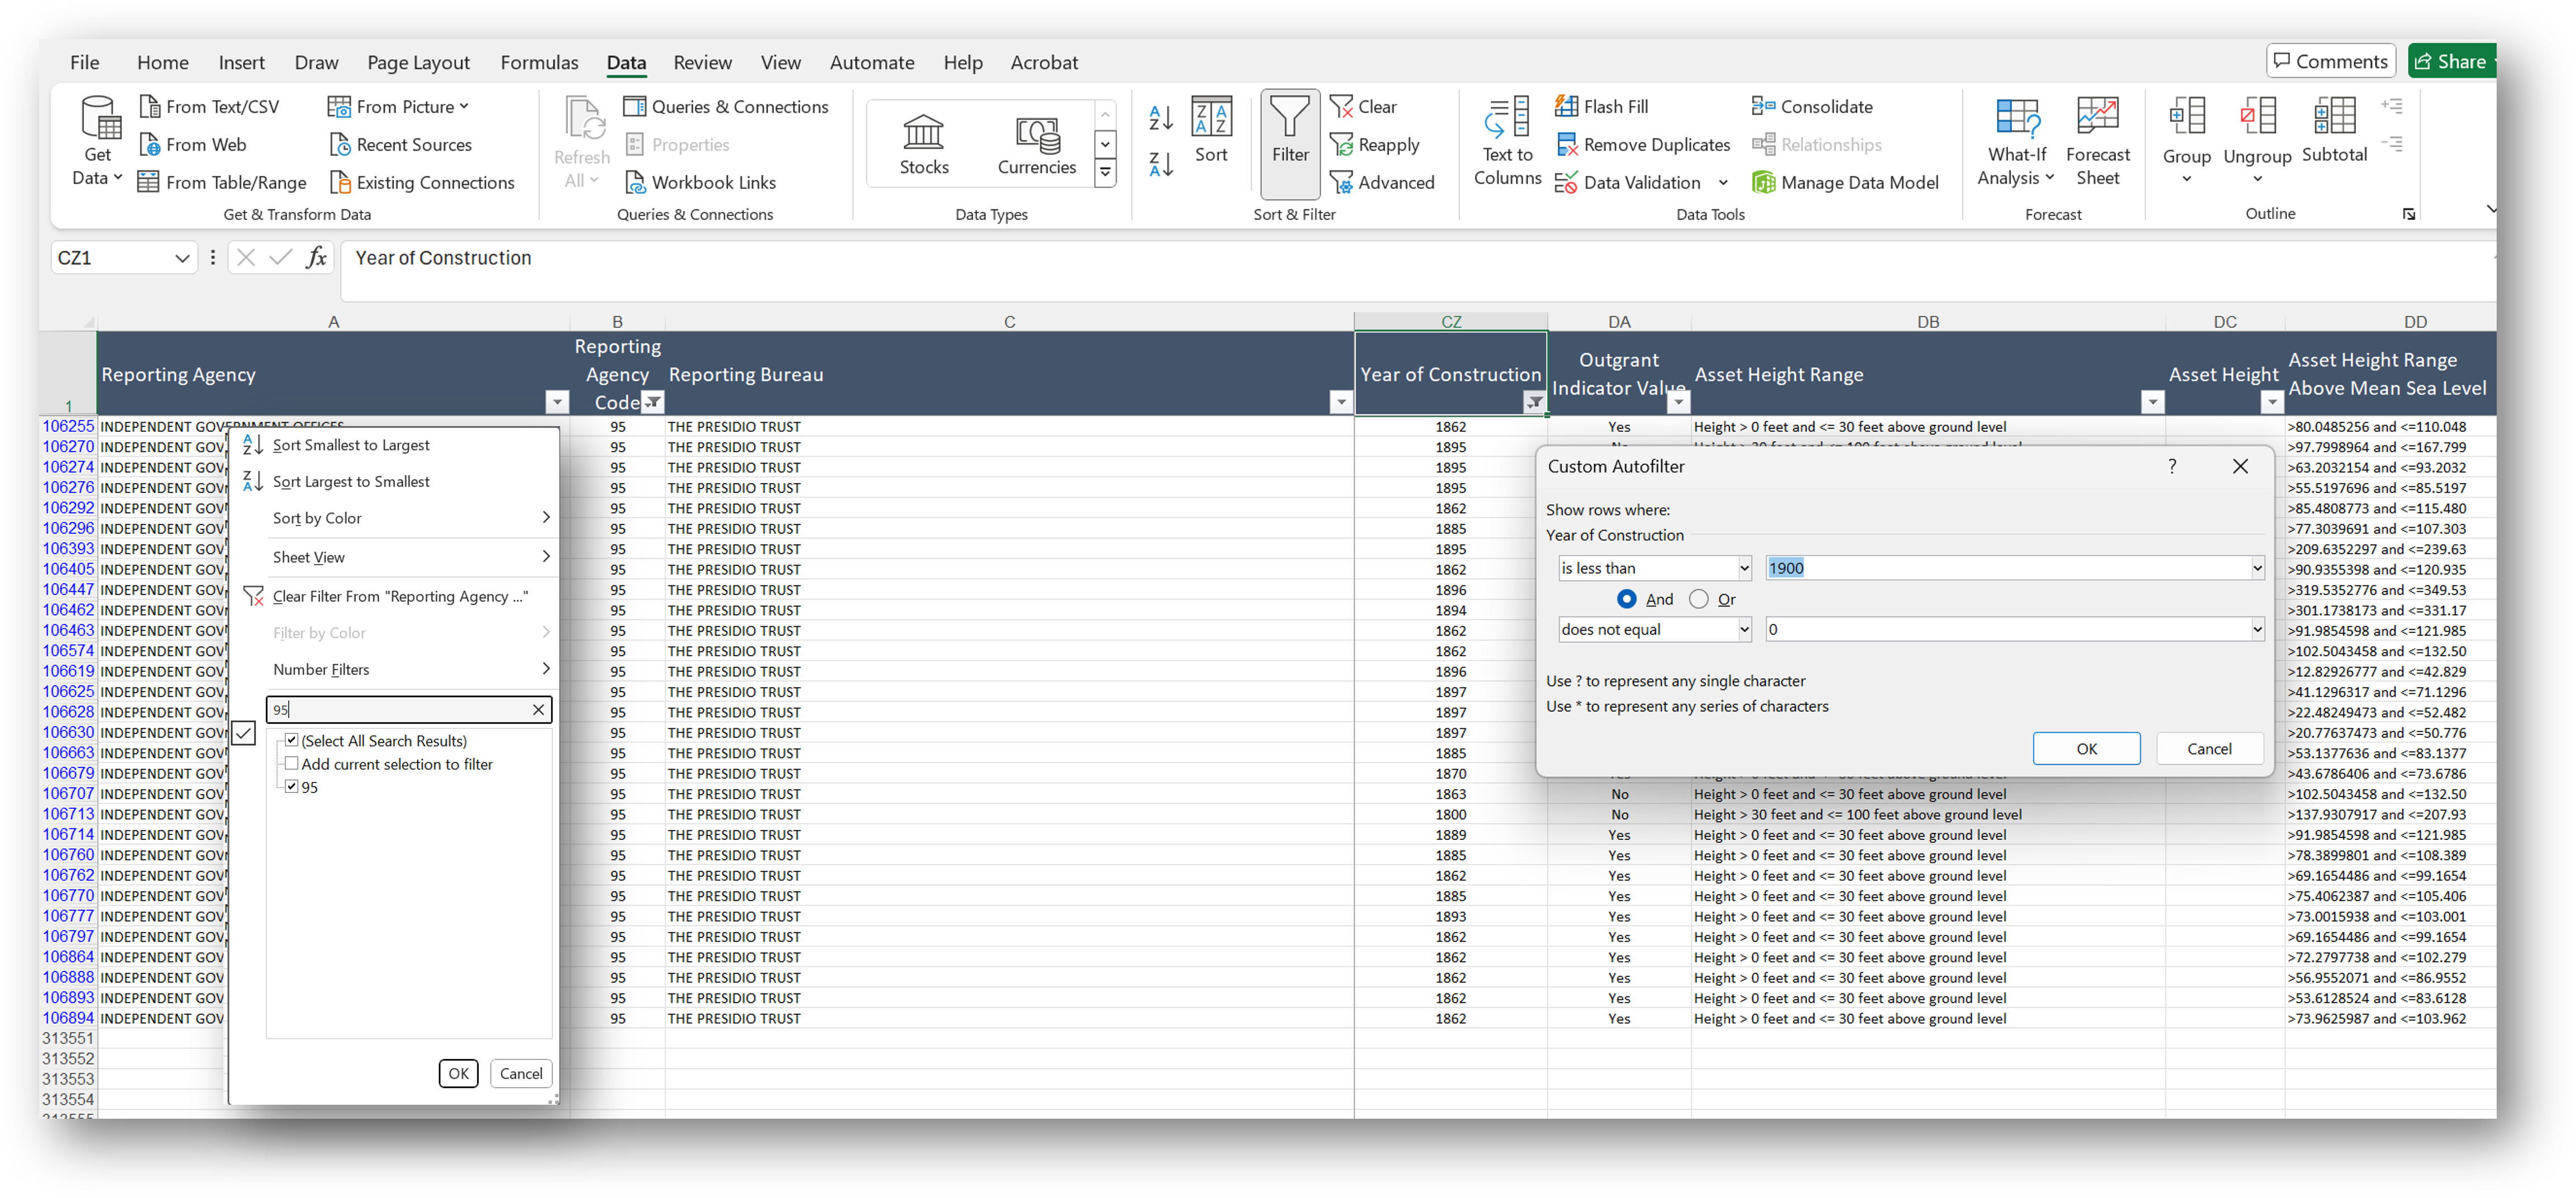The width and height of the screenshot is (2576, 1198).
Task: Click Cancel in the filter dropdown panel
Action: 520,1073
